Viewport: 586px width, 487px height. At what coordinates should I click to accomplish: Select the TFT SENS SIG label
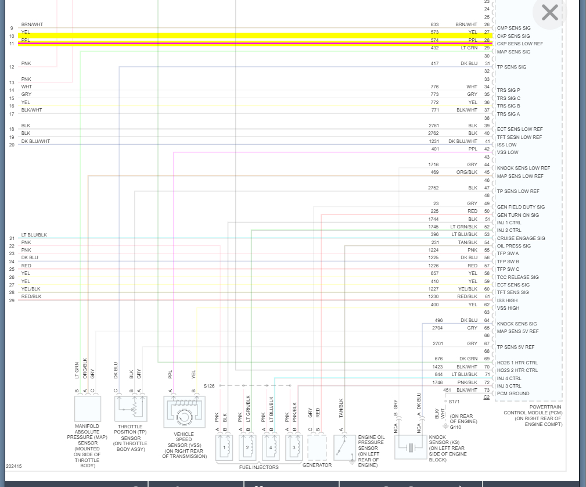pyautogui.click(x=513, y=292)
